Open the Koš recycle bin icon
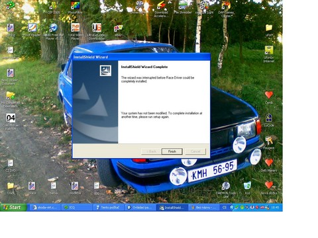This screenshot has height=238, width=318. [x=247, y=188]
